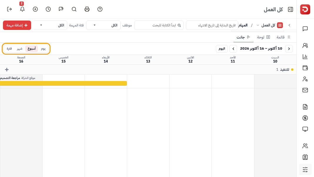
Task: Switch timeline scale to شهر
Action: pyautogui.click(x=19, y=49)
